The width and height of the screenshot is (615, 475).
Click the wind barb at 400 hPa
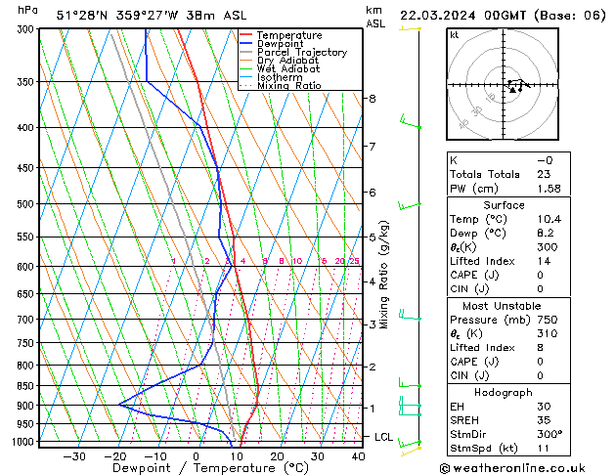tap(410, 121)
